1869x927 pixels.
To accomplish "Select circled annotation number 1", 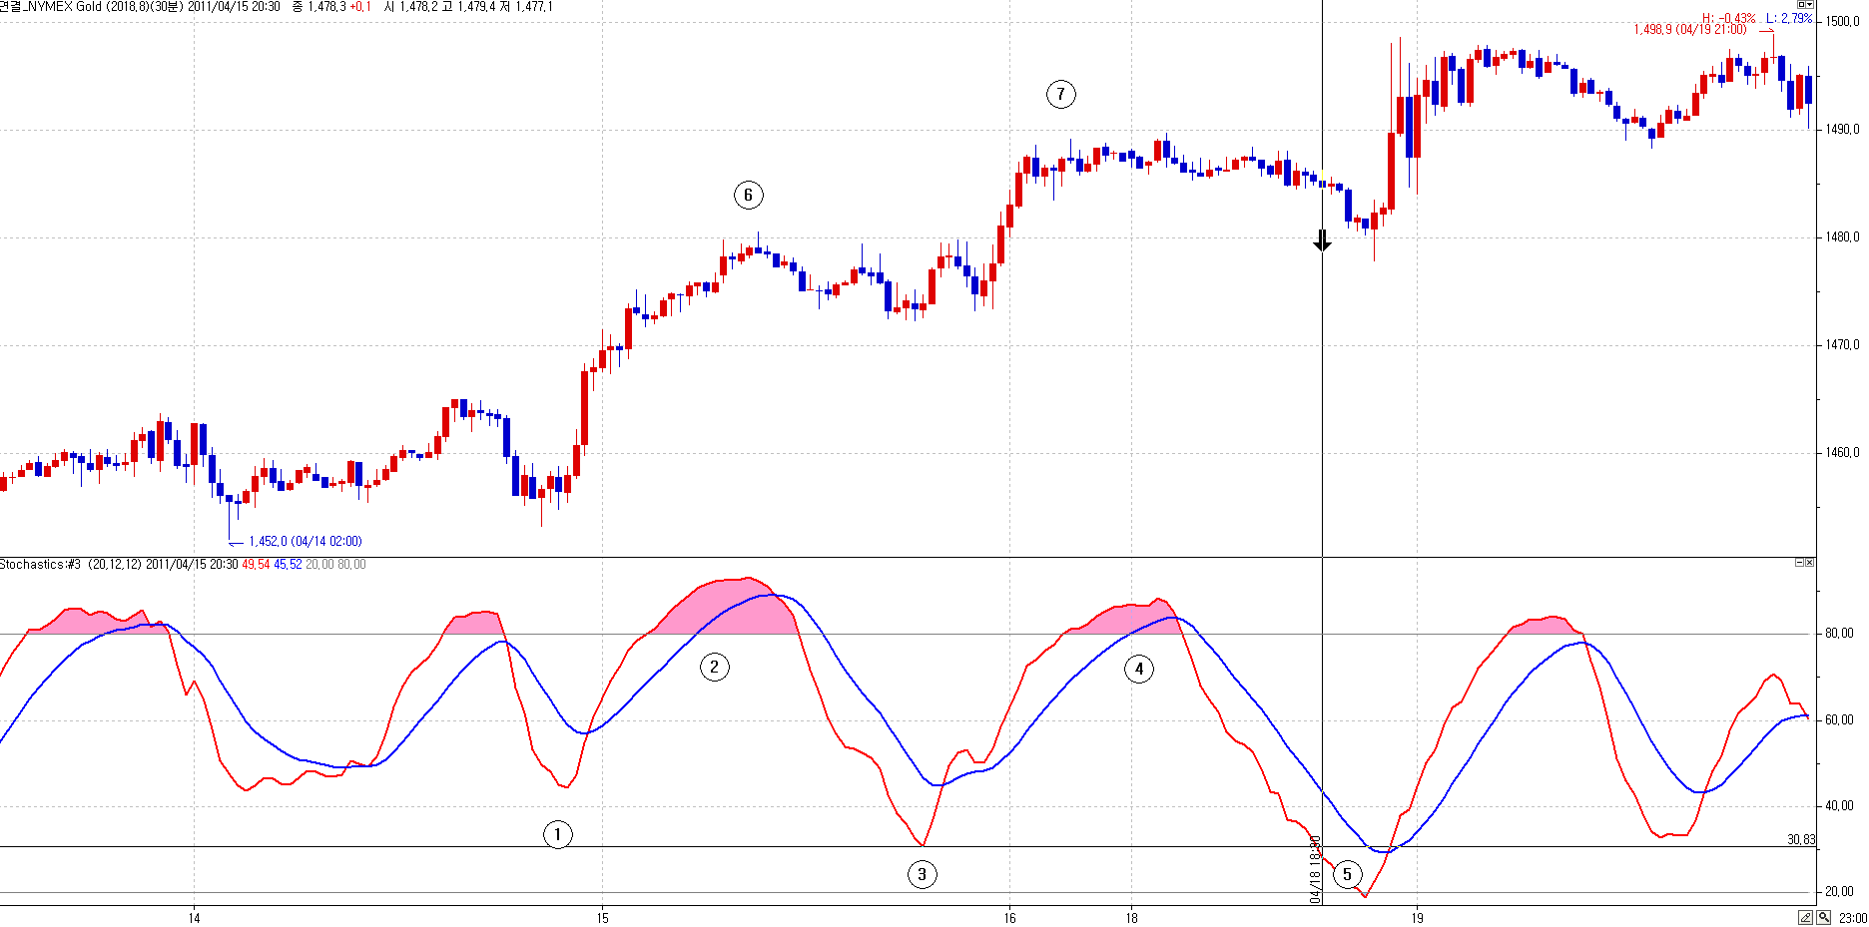I will 557,834.
